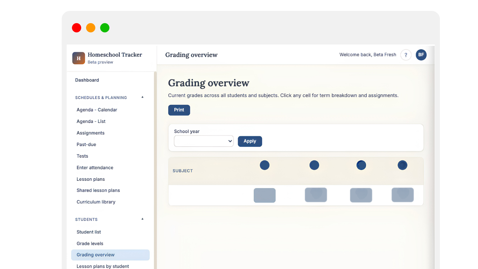Image resolution: width=478 pixels, height=269 pixels.
Task: Click the Print button
Action: coord(179,110)
